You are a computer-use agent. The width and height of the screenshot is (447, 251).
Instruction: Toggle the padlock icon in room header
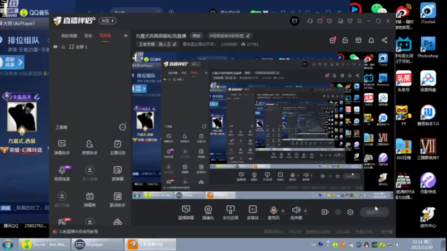pyautogui.click(x=345, y=40)
